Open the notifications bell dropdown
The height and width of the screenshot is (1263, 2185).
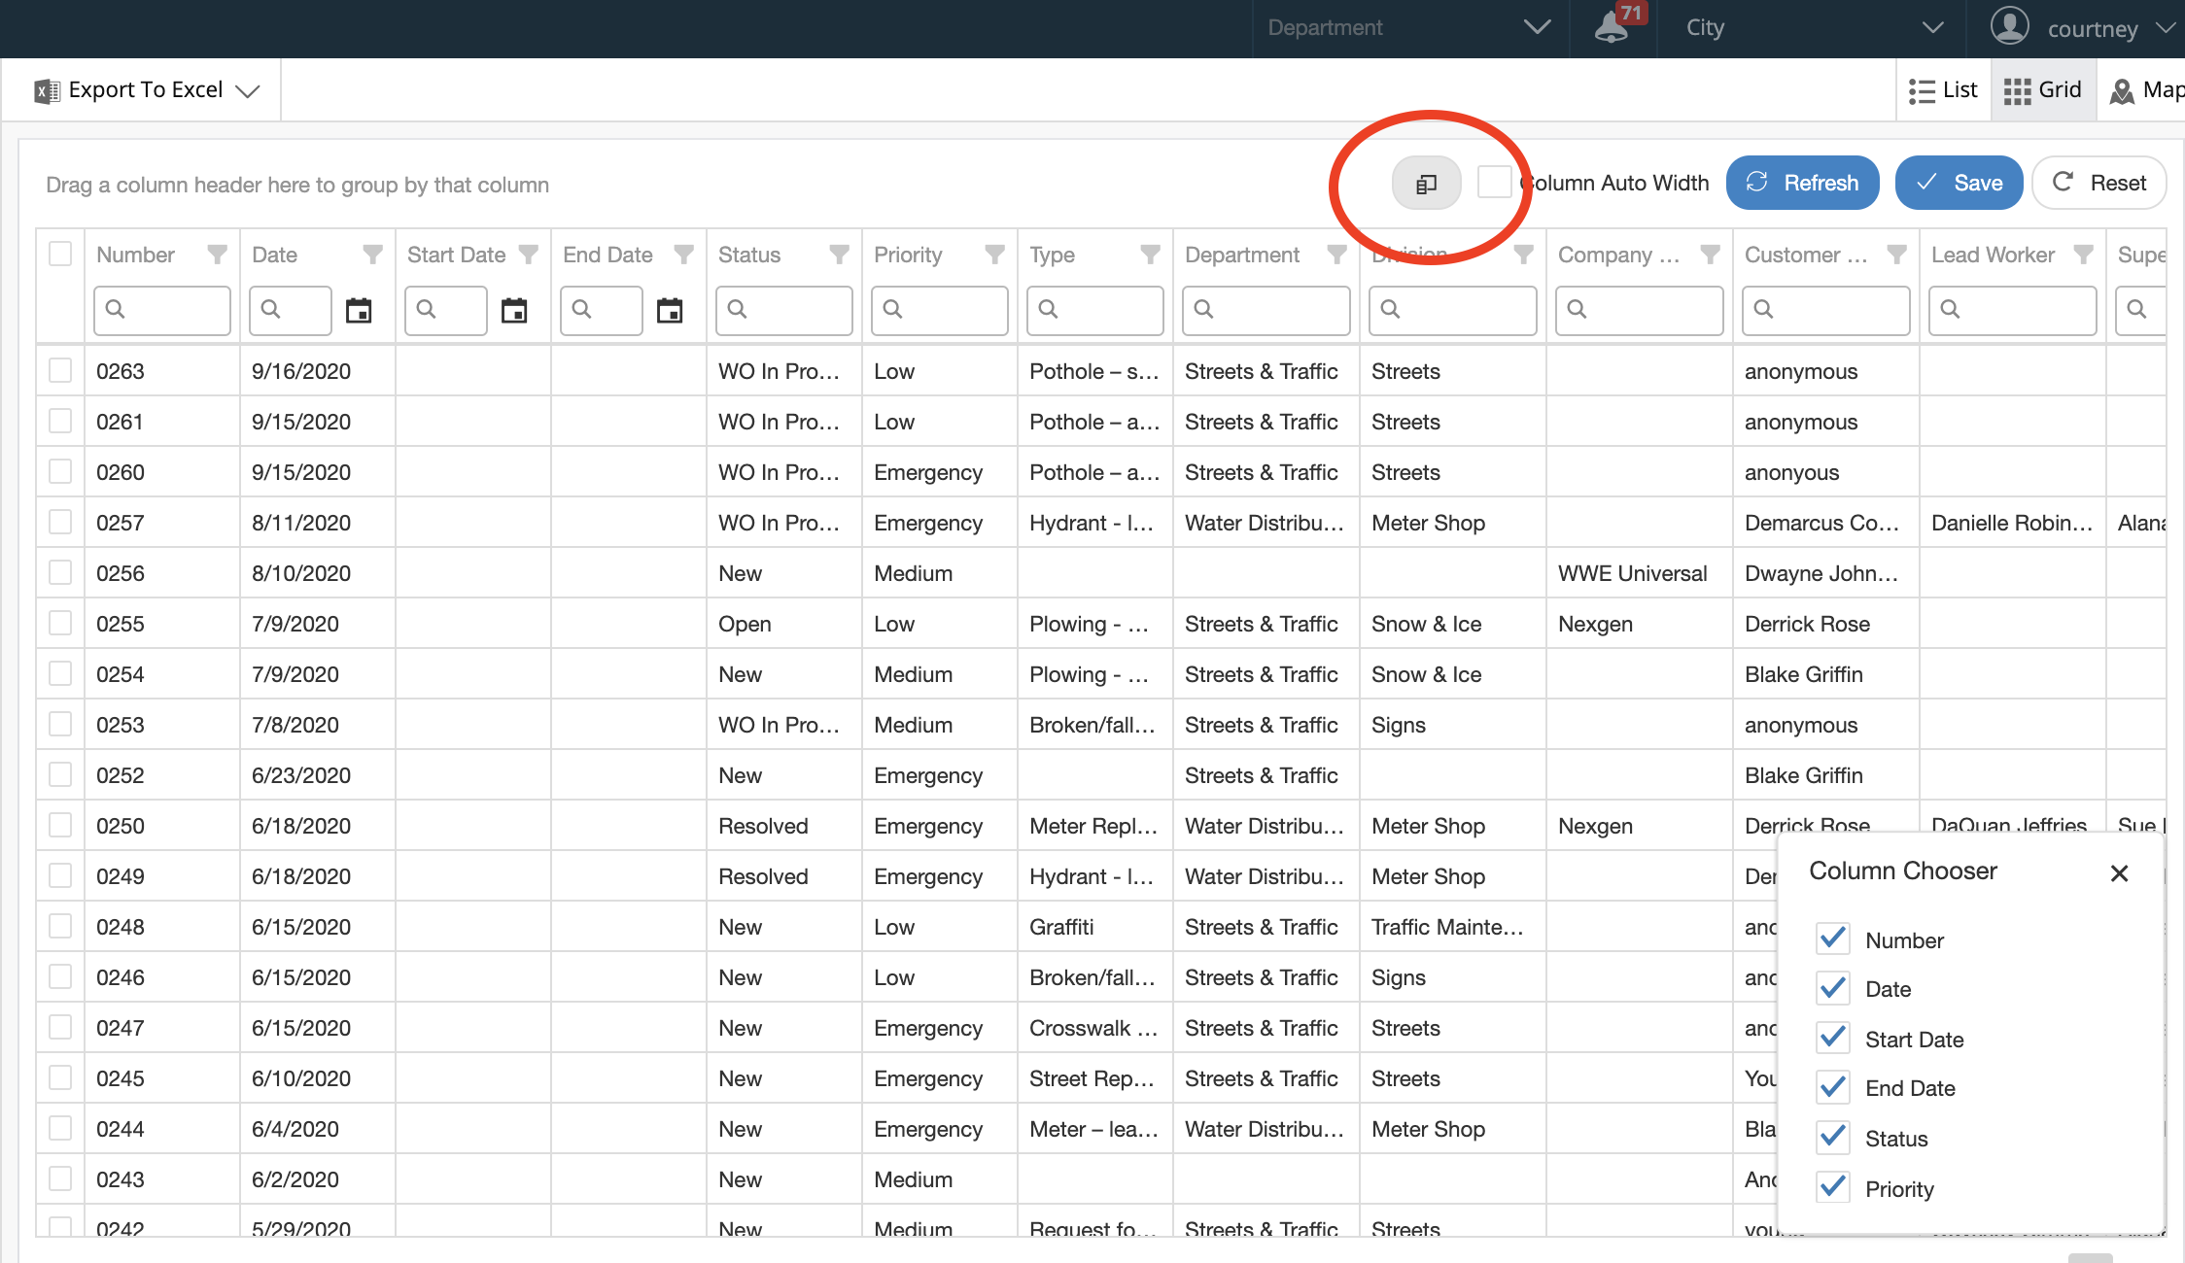(x=1609, y=27)
